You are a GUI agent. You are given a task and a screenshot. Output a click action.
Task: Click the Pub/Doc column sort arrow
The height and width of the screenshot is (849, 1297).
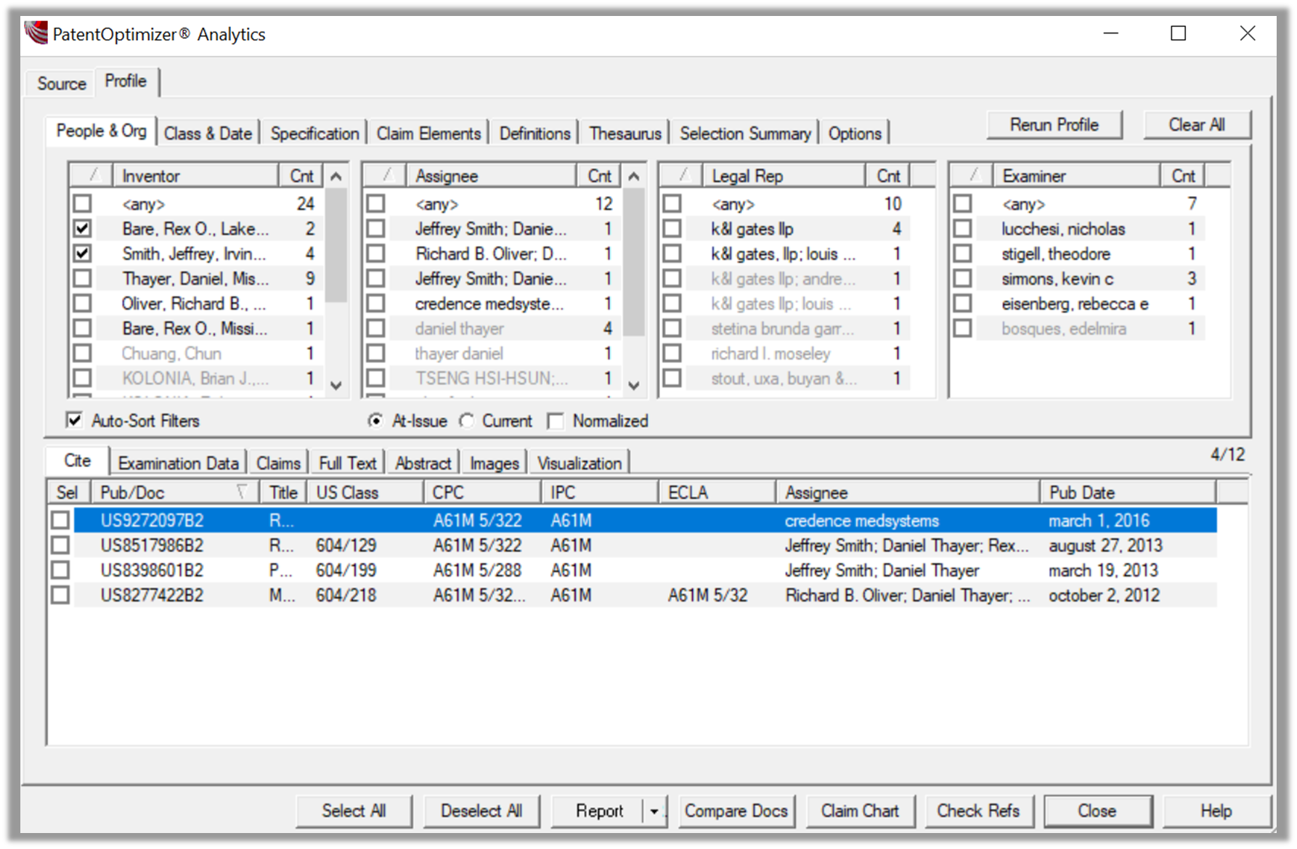pyautogui.click(x=243, y=492)
